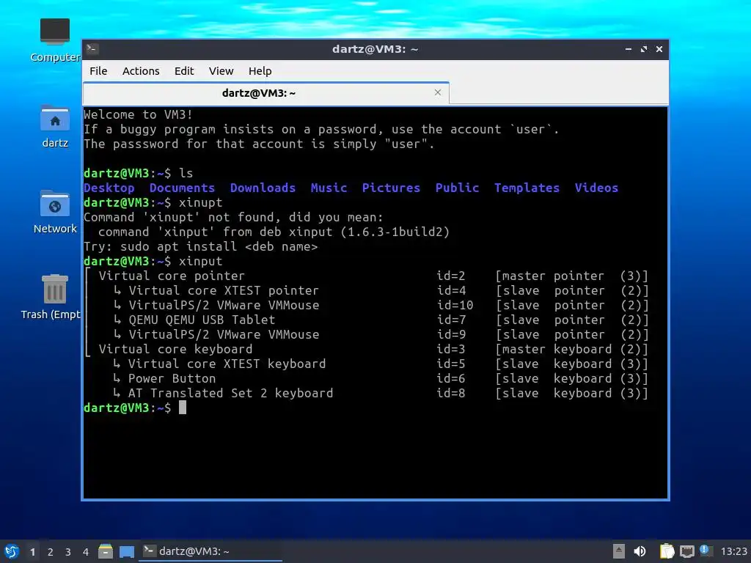The height and width of the screenshot is (563, 751).
Task: Click 'Virtual core XTEST keyboard' row
Action: pyautogui.click(x=367, y=364)
